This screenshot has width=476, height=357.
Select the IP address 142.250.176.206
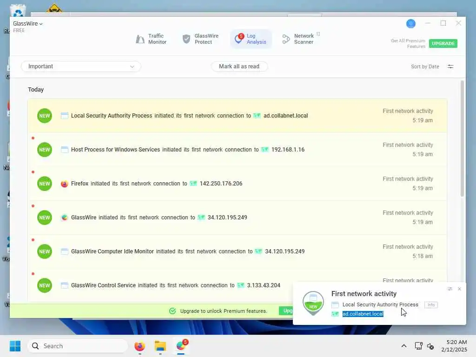[221, 184]
